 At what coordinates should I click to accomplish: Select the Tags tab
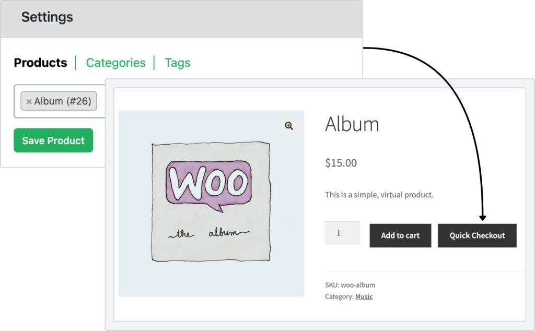coord(178,63)
